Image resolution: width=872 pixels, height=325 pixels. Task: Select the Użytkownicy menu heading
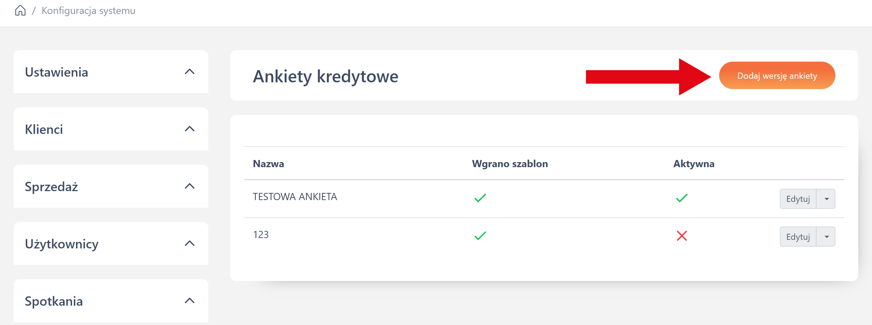tap(62, 244)
